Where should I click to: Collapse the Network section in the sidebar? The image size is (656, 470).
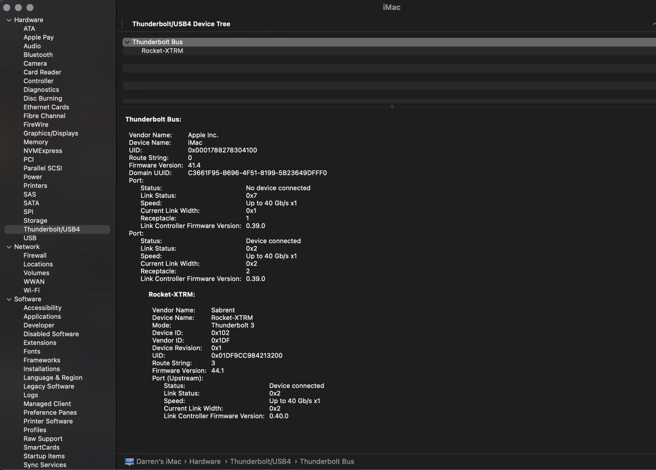click(9, 247)
